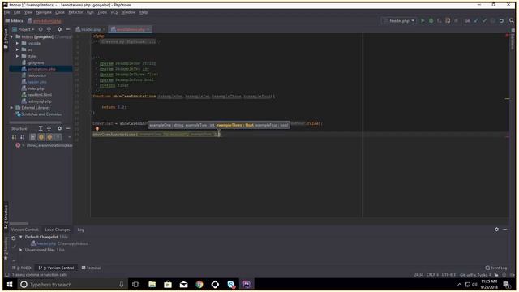The height and width of the screenshot is (292, 519).
Task: Select header.php in Default Changelist
Action: [46, 243]
